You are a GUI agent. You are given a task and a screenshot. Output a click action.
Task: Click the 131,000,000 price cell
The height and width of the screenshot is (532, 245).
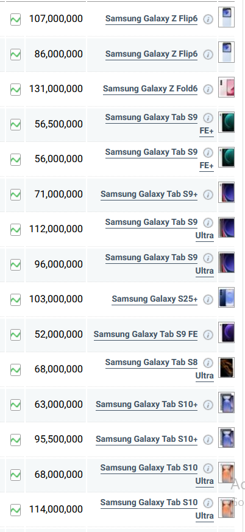55,89
